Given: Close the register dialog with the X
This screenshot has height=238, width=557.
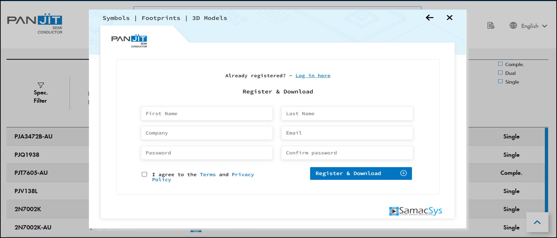Looking at the screenshot, I should [450, 18].
